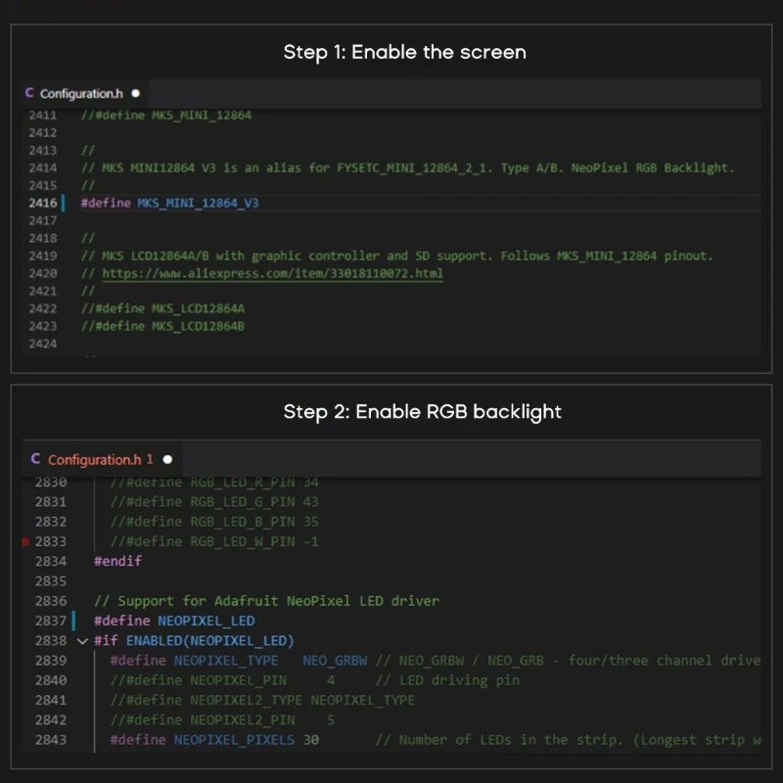Screen dimensions: 783x783
Task: Click line number 2843
Action: 51,740
